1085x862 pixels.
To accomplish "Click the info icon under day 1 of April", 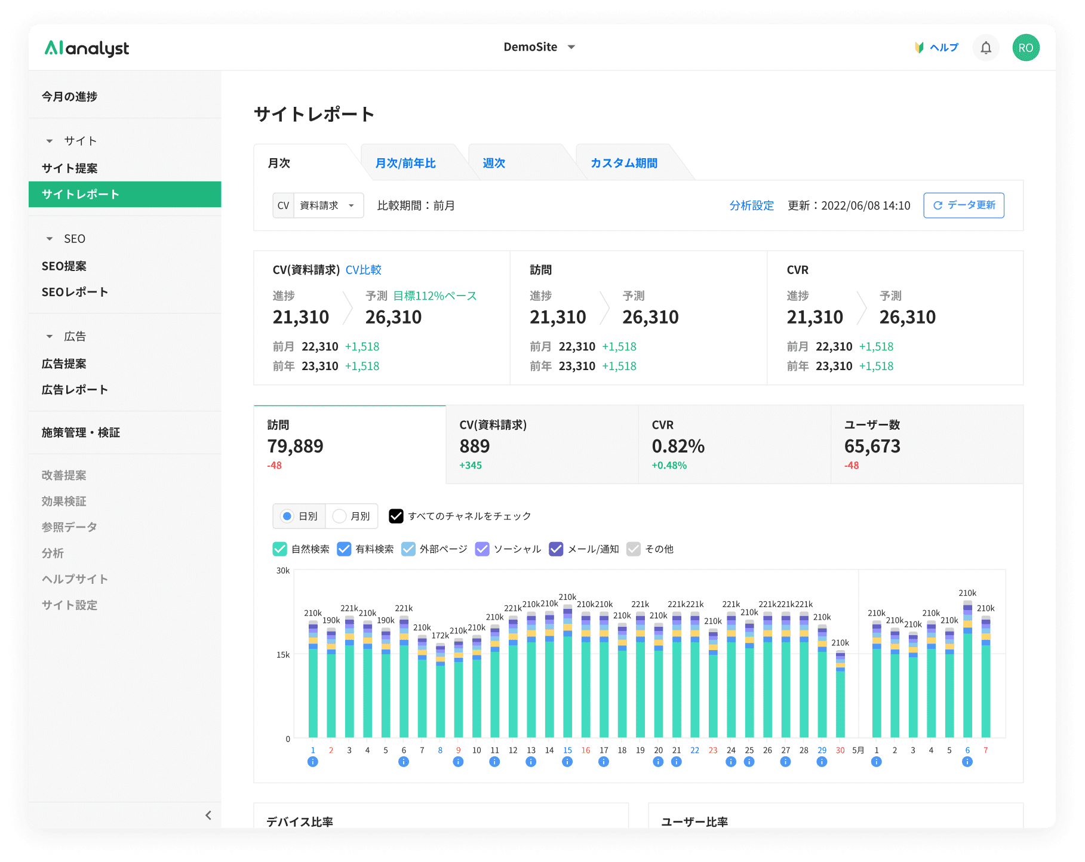I will 312,762.
